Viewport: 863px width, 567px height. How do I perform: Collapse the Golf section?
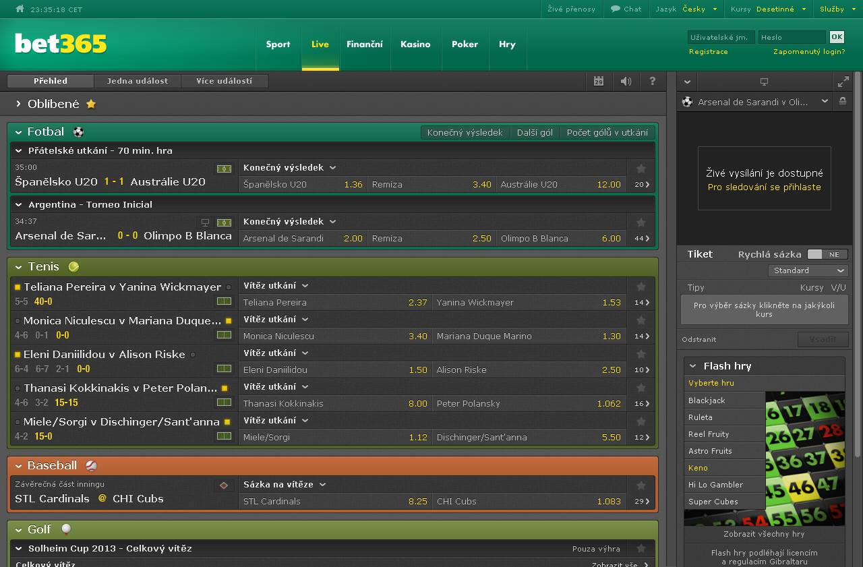[19, 530]
